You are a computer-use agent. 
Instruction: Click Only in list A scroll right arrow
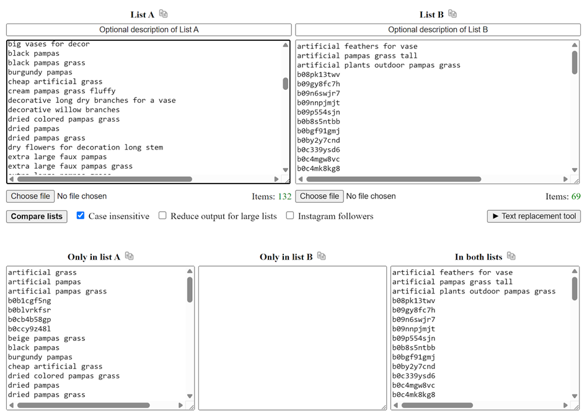(x=181, y=405)
